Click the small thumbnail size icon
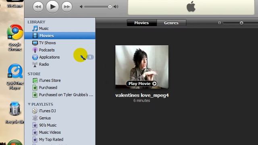This screenshot has width=258, height=145. [219, 23]
